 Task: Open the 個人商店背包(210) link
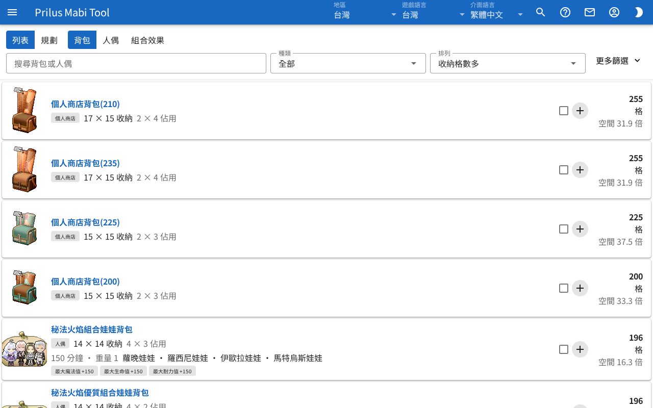[85, 104]
